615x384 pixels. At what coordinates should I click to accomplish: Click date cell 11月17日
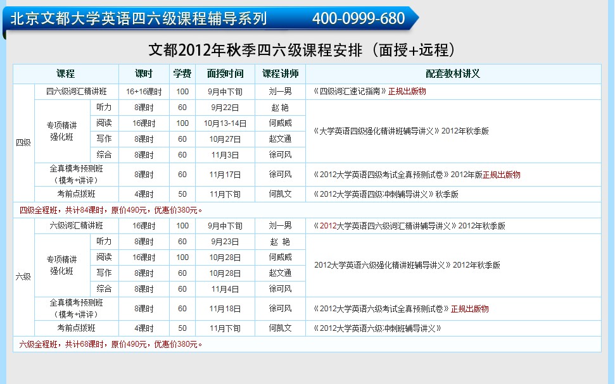(225, 175)
